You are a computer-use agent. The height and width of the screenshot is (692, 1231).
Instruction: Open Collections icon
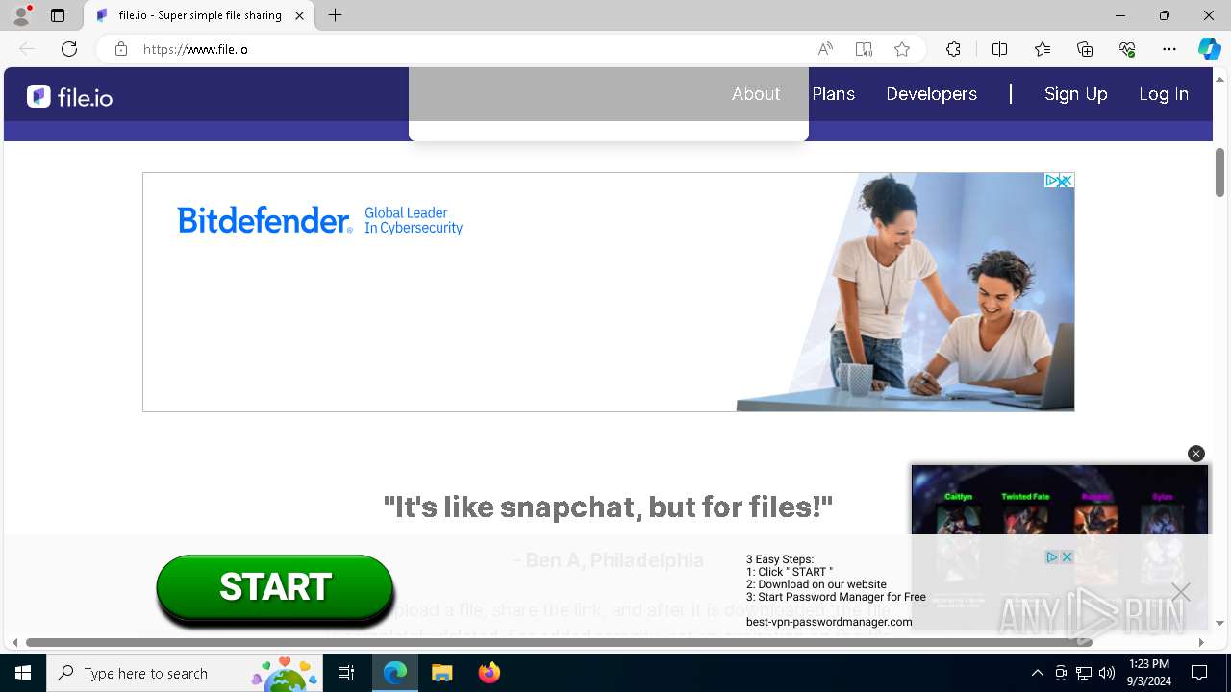[1085, 49]
